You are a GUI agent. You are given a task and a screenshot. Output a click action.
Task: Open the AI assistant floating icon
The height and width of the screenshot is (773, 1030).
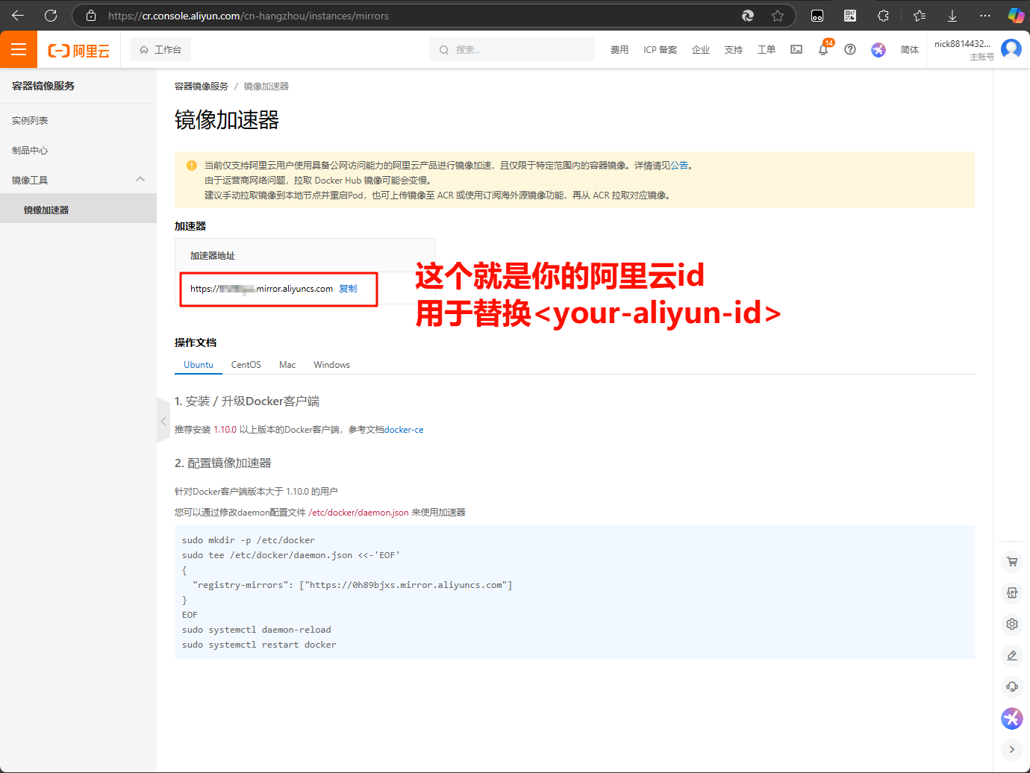(1012, 719)
